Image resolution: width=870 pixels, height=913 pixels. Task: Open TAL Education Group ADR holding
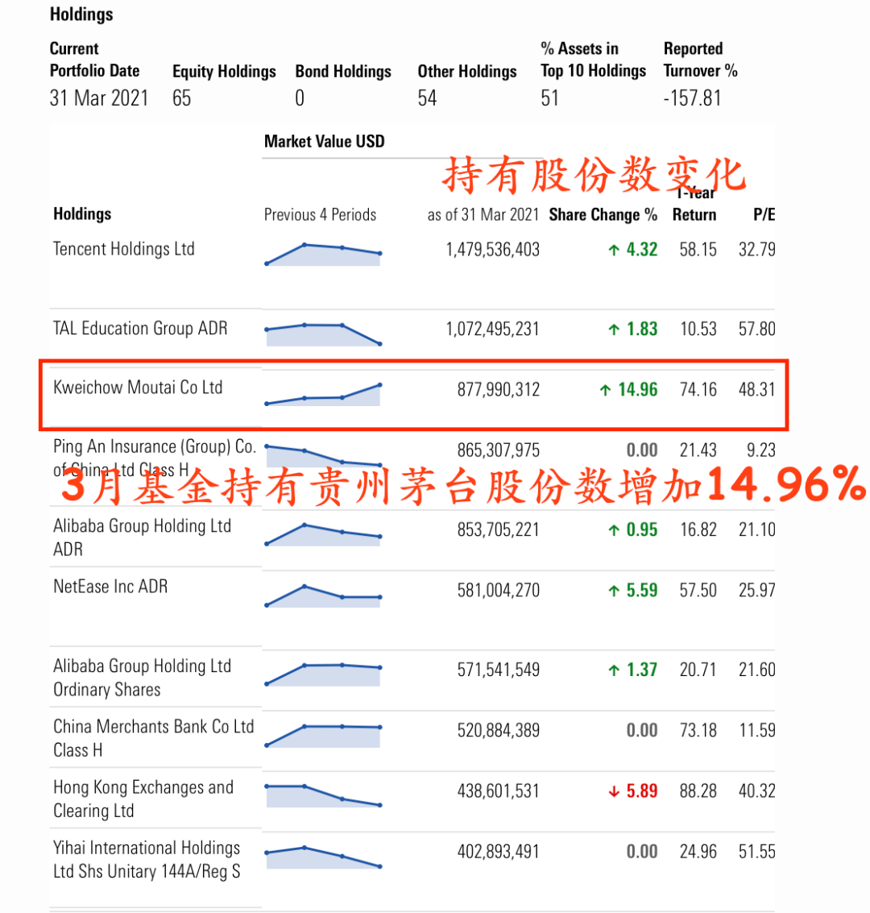pyautogui.click(x=140, y=329)
